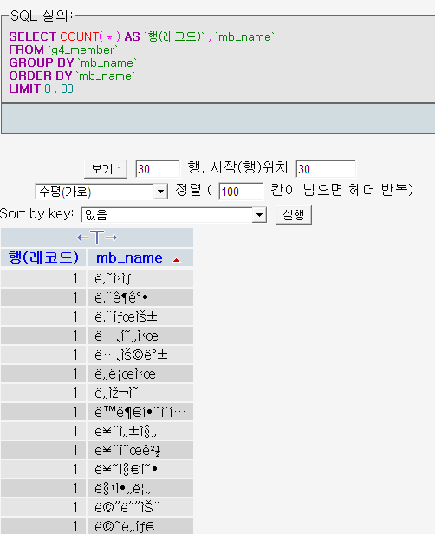This screenshot has width=435, height=534.
Task: Click the 실행 execute button
Action: pyautogui.click(x=294, y=215)
